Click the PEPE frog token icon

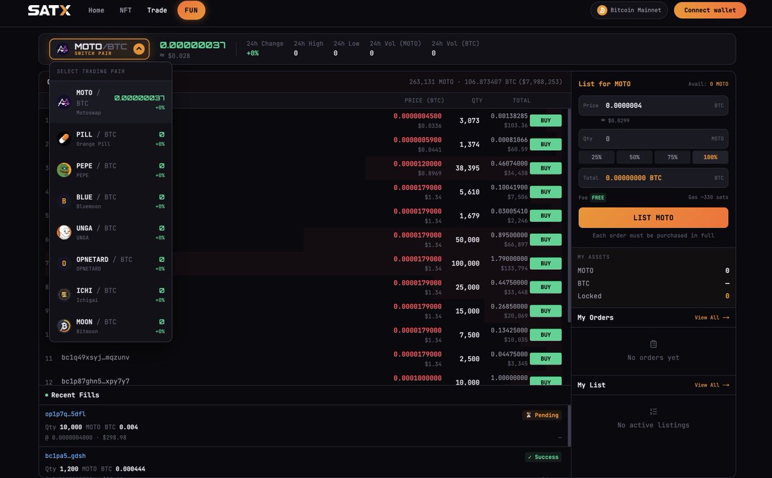[64, 170]
